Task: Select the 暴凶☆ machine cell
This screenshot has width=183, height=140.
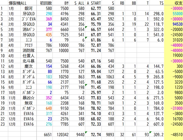Action: tap(28, 98)
